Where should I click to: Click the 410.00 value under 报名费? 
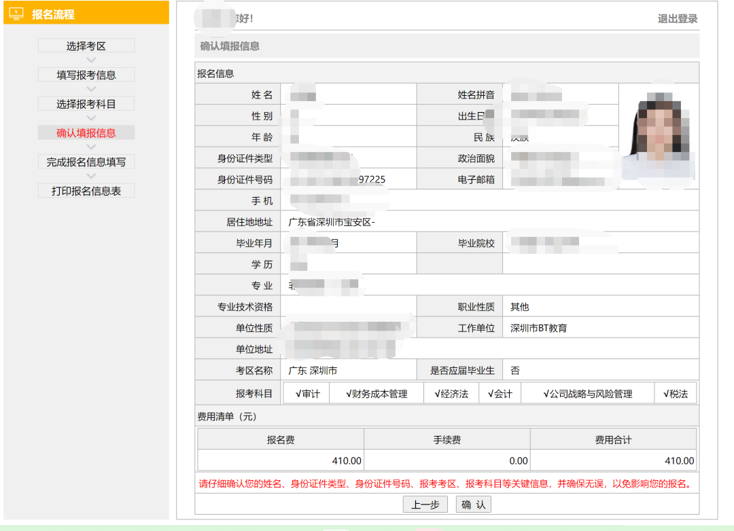point(347,461)
